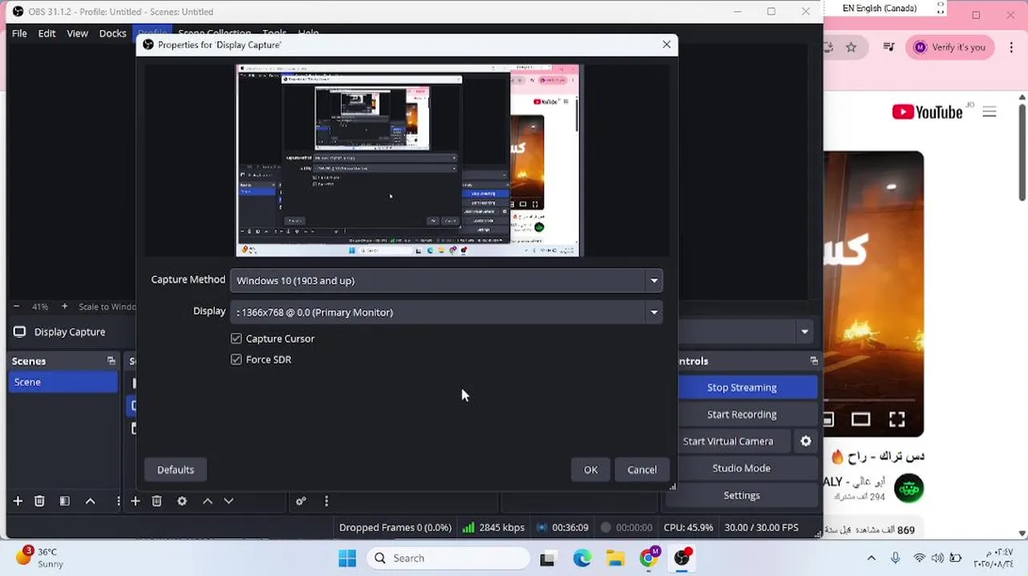
Task: Open Chrome media controls icon
Action: coord(889,47)
